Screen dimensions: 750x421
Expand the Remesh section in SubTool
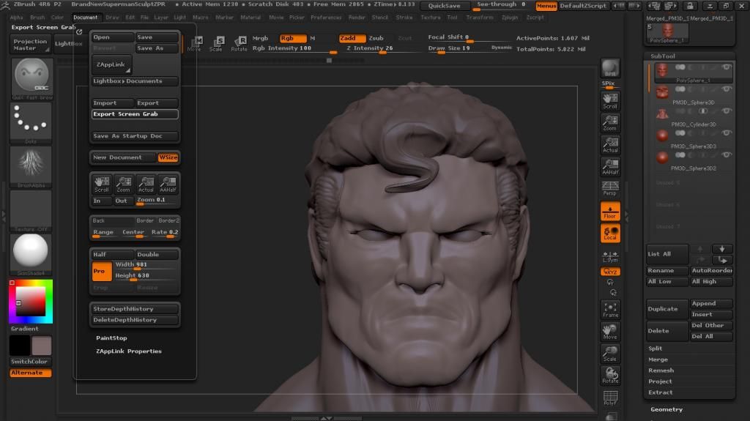point(661,370)
